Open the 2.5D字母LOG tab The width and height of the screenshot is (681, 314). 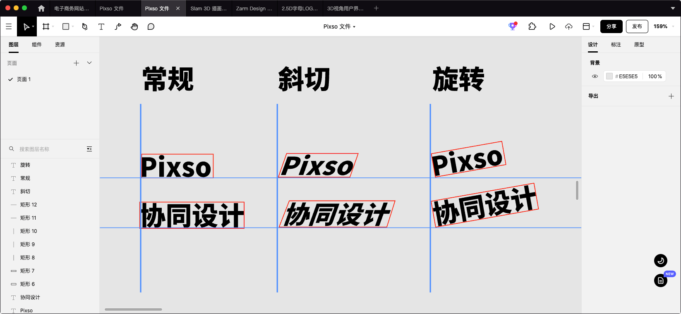point(300,8)
